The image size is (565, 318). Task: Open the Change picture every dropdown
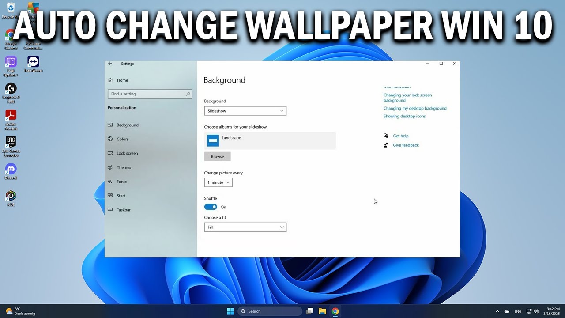218,182
